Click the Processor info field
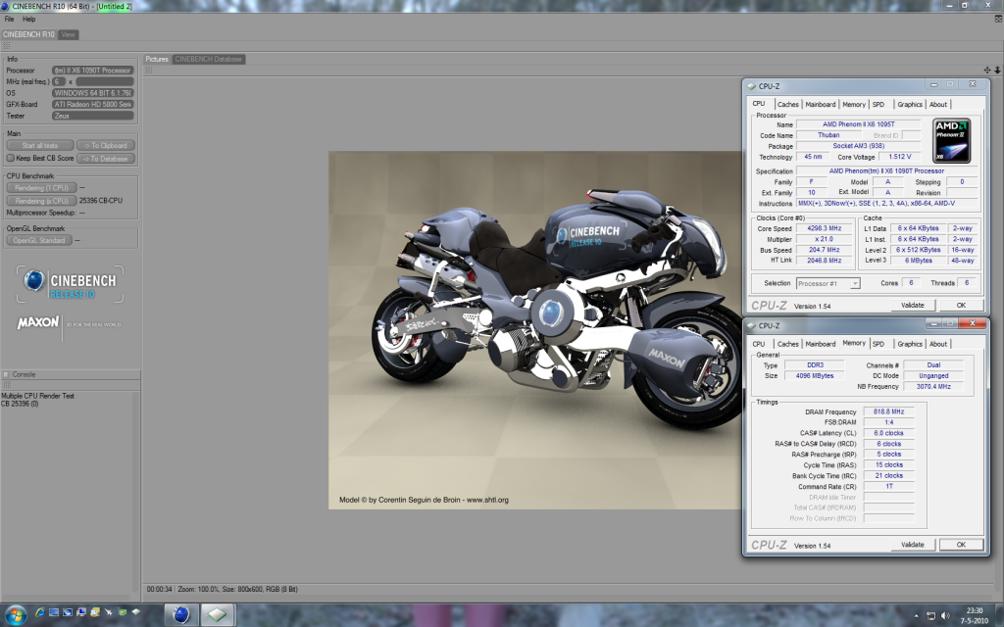This screenshot has width=1004, height=627. click(93, 71)
